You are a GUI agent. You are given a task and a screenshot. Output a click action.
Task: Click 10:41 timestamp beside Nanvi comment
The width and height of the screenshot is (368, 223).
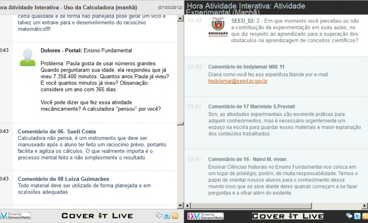(194, 160)
